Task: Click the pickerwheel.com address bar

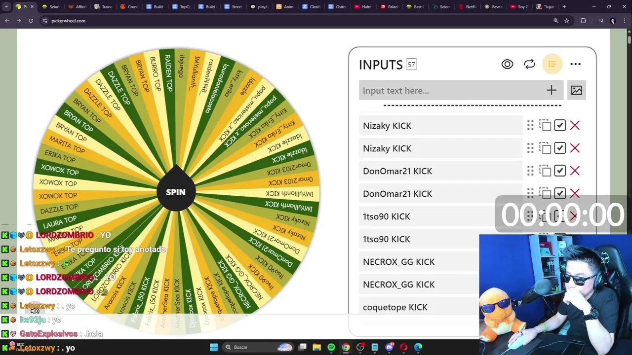Action: 296,21
